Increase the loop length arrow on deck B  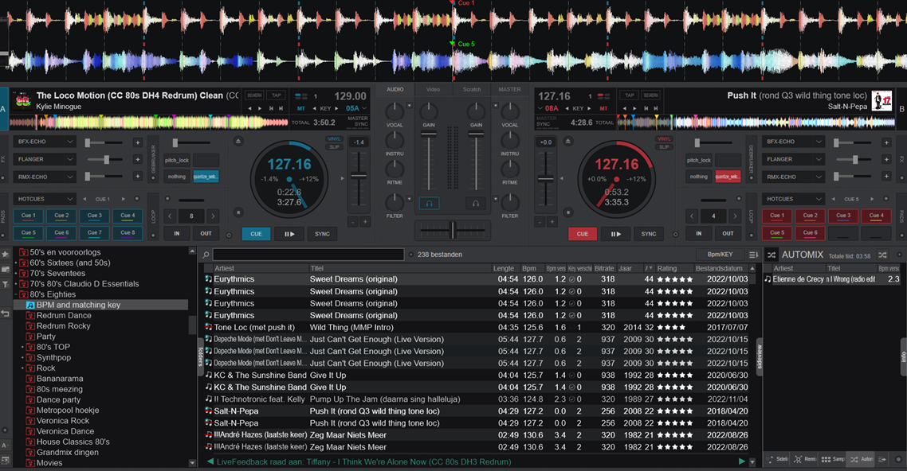pos(735,216)
